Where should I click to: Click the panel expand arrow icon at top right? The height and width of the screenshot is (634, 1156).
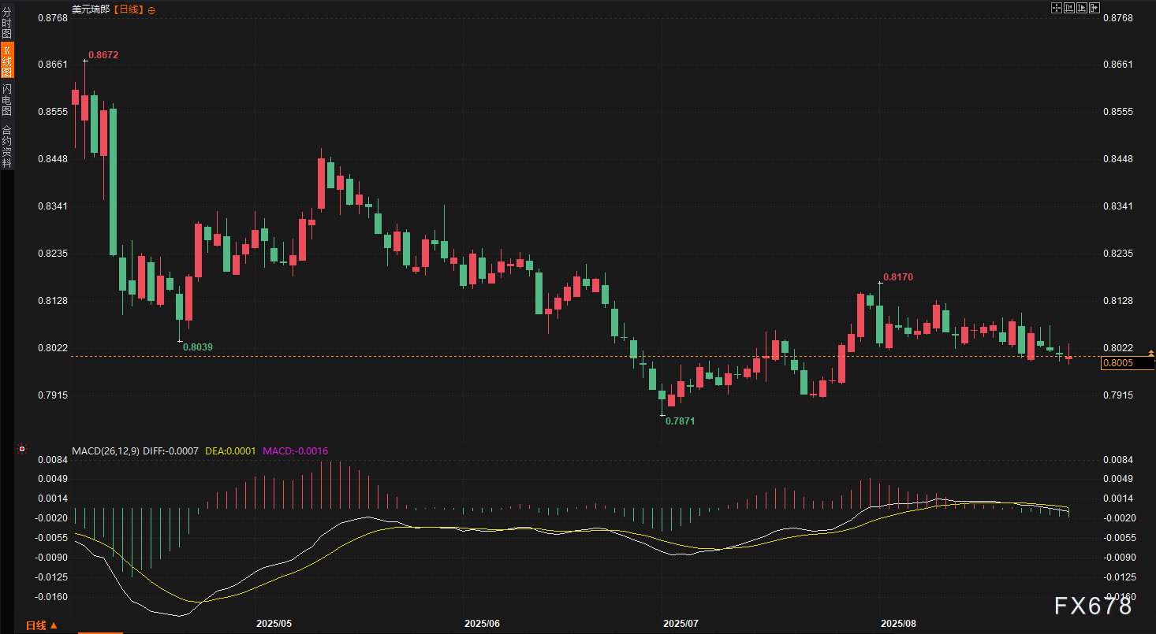point(1094,8)
